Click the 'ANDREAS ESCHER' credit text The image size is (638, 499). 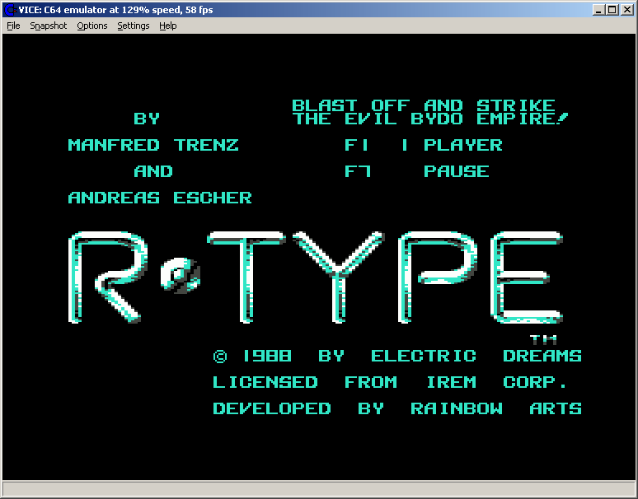click(x=160, y=198)
